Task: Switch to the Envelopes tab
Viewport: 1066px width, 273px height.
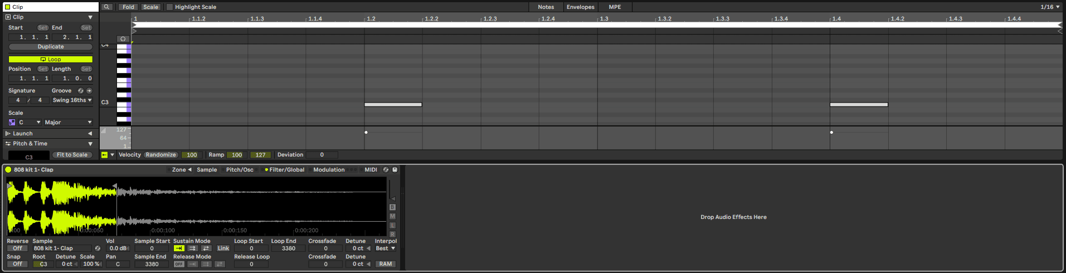Action: pos(580,7)
